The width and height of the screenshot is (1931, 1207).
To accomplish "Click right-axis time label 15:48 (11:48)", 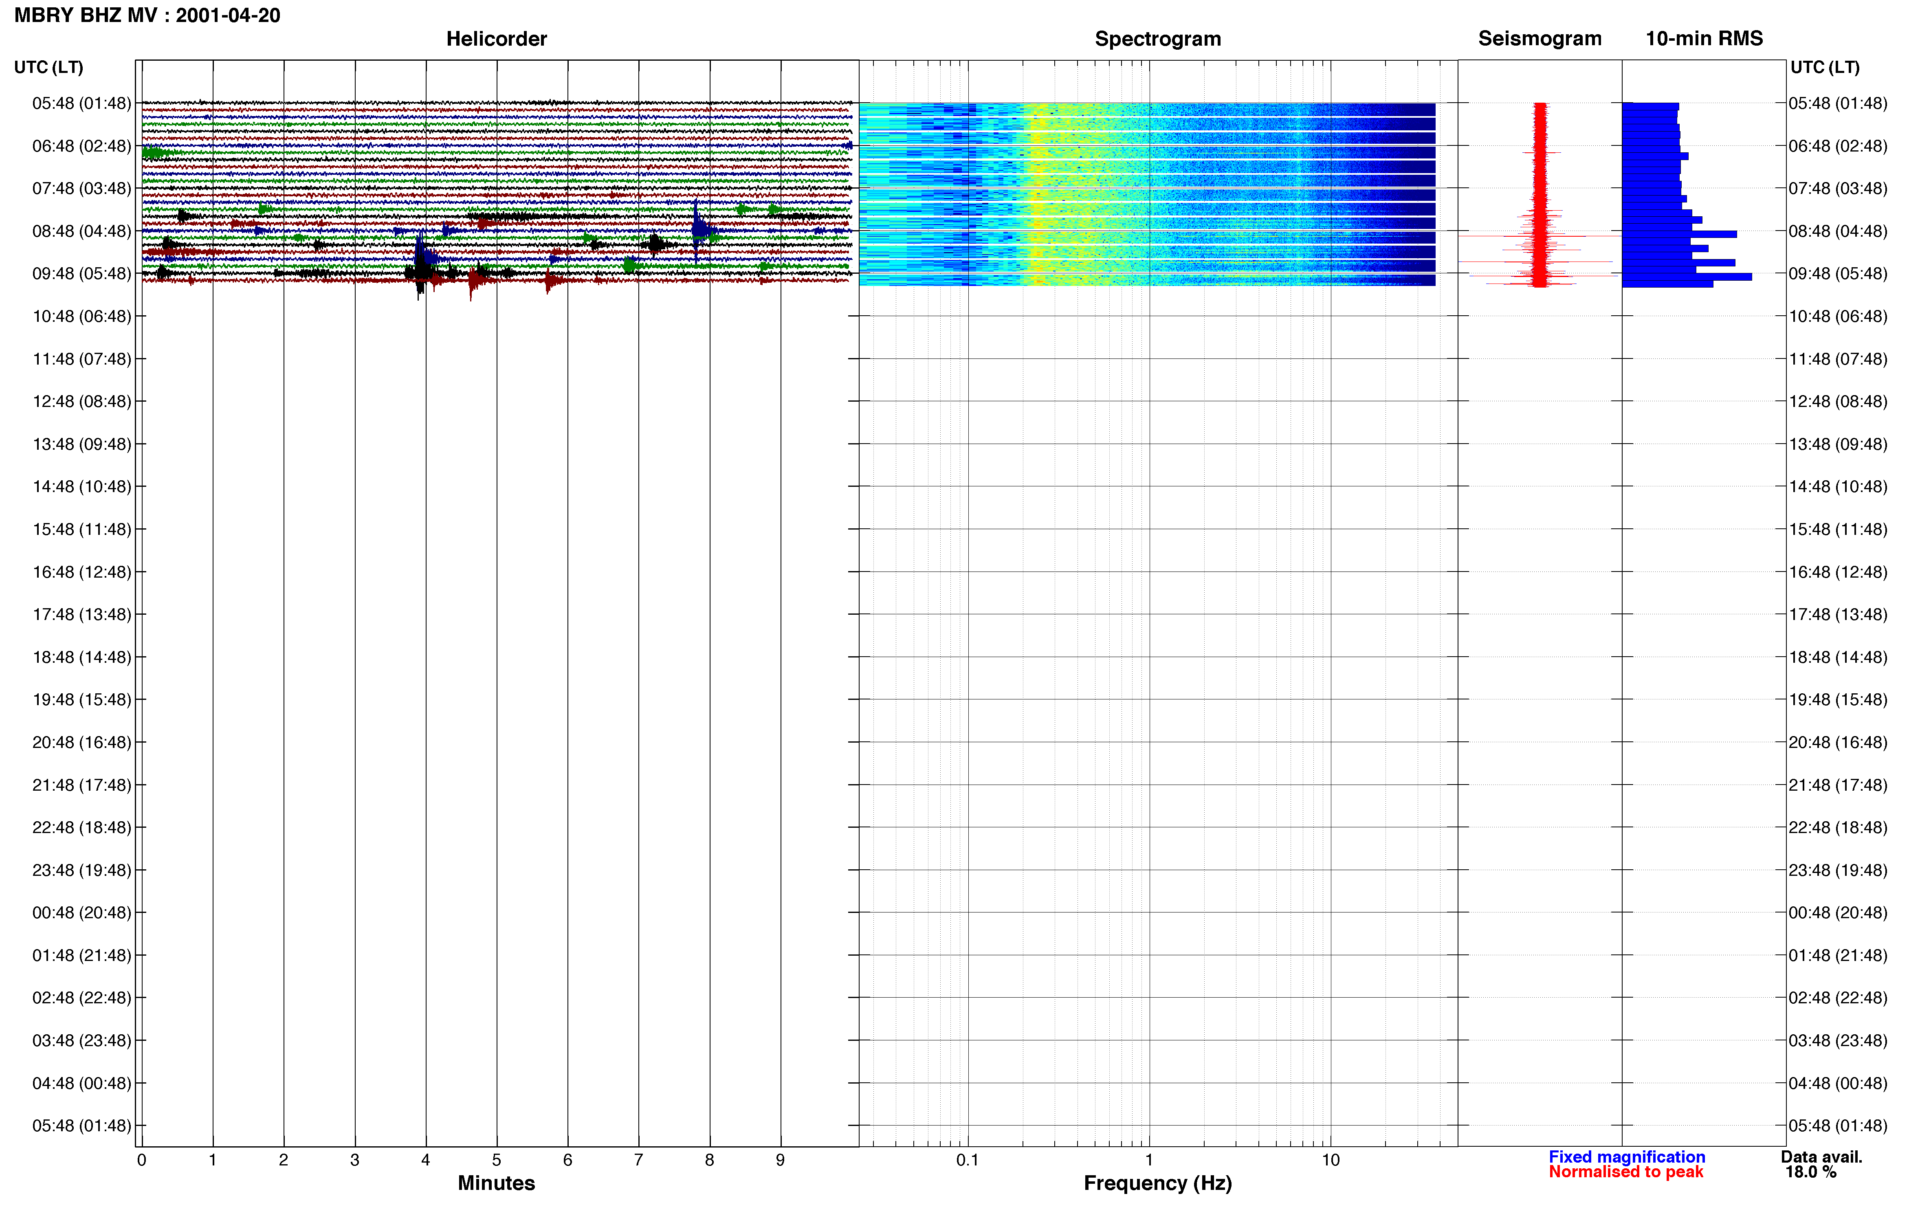I will click(1838, 529).
